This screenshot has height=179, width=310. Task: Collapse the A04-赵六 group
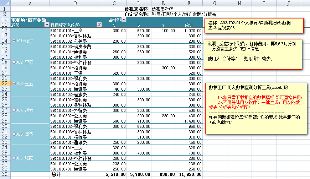pos(14,110)
